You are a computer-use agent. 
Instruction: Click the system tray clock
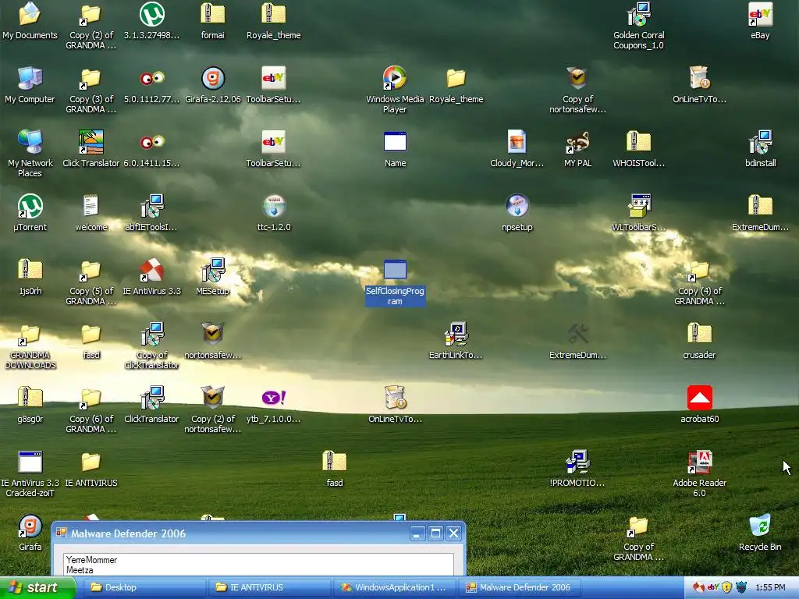click(x=770, y=588)
